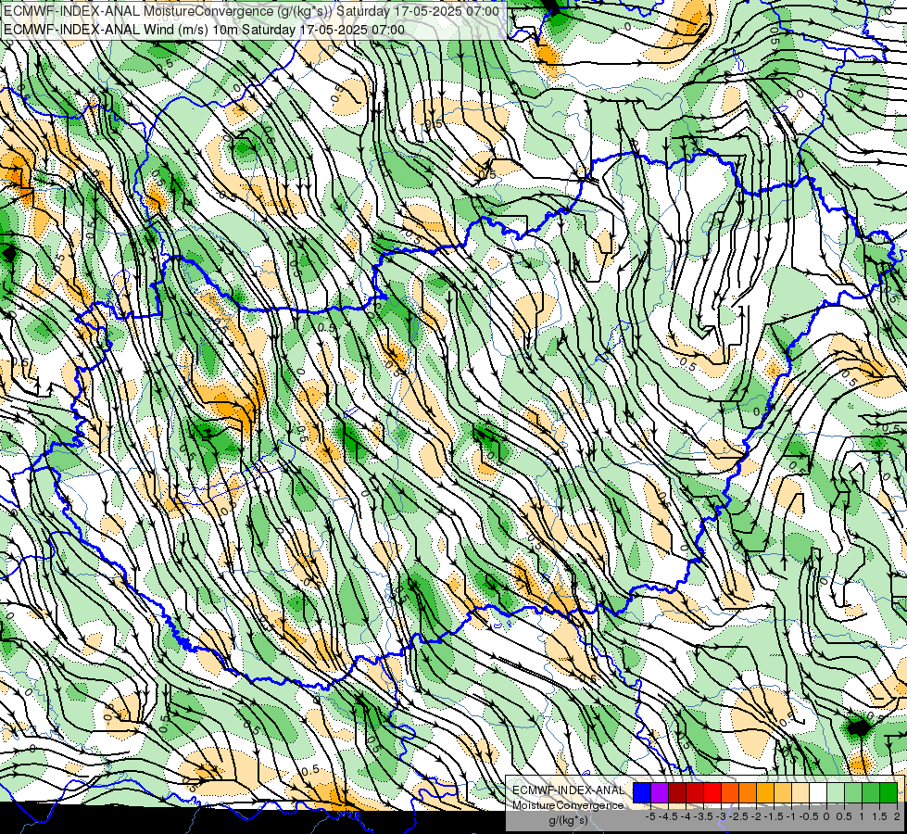Click the black diamond marker at the left edge

(8, 253)
